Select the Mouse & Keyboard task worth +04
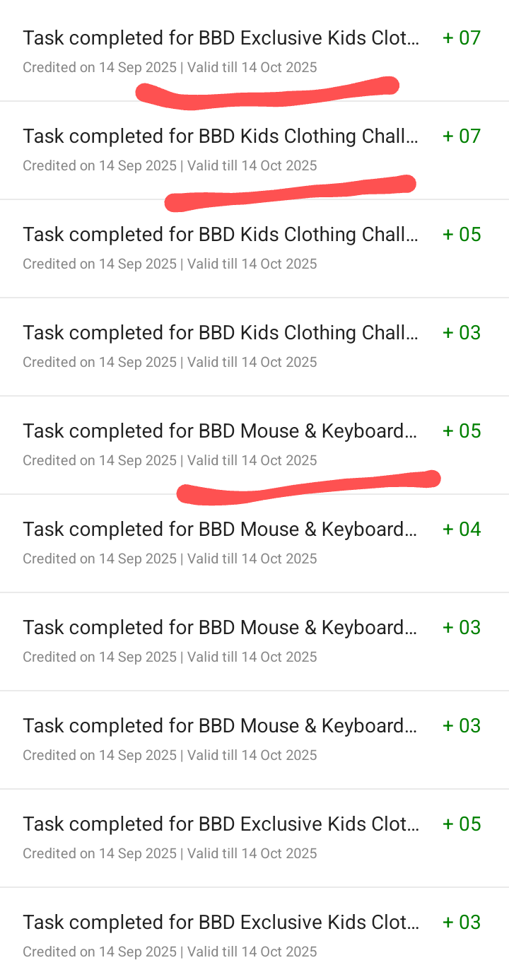This screenshot has width=509, height=977. pyautogui.click(x=221, y=530)
